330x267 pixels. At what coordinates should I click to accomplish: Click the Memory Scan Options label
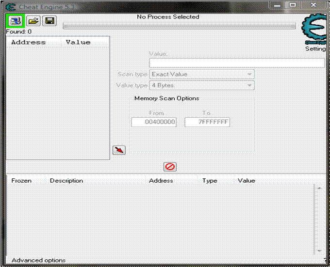[x=166, y=98]
